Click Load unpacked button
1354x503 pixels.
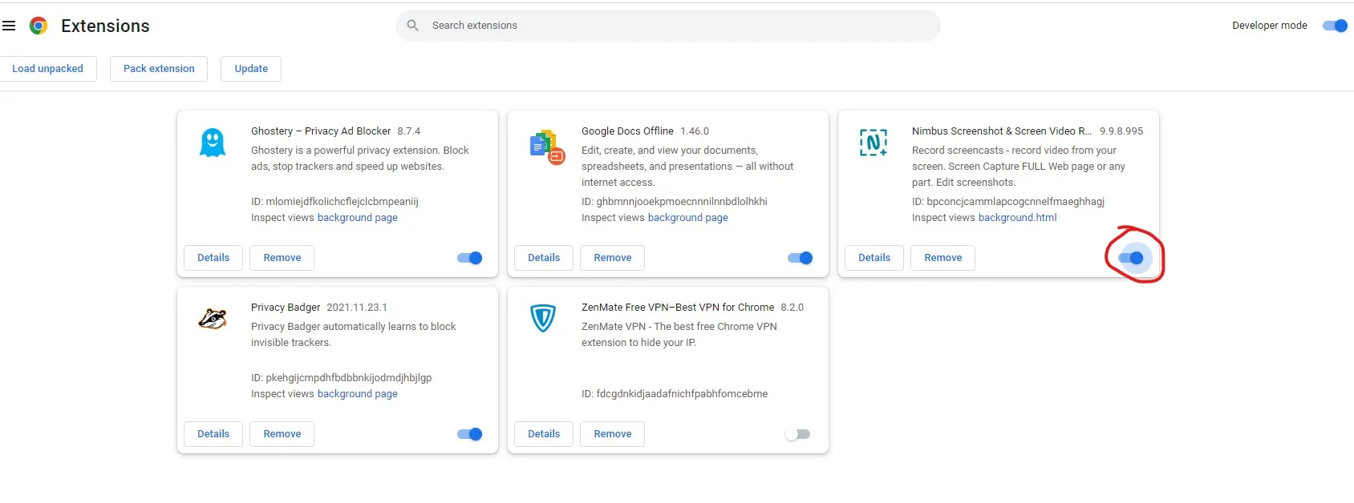(x=47, y=69)
